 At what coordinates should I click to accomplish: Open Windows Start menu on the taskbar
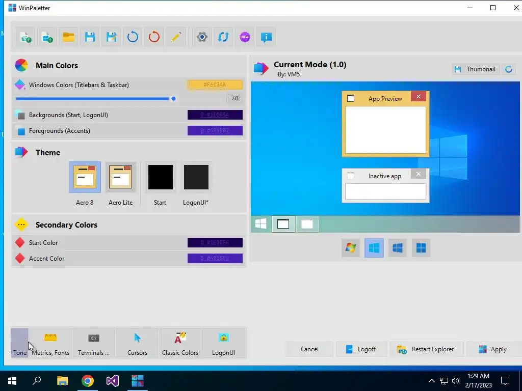pyautogui.click(x=12, y=381)
